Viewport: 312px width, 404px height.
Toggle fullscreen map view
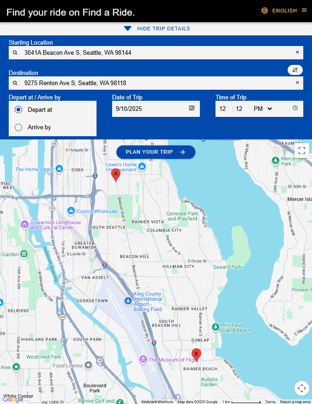[302, 150]
